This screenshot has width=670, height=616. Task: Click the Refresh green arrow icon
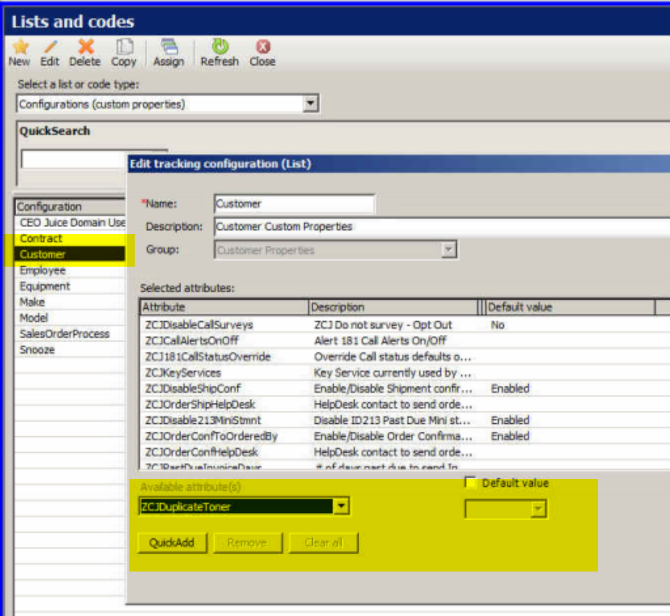[x=220, y=47]
